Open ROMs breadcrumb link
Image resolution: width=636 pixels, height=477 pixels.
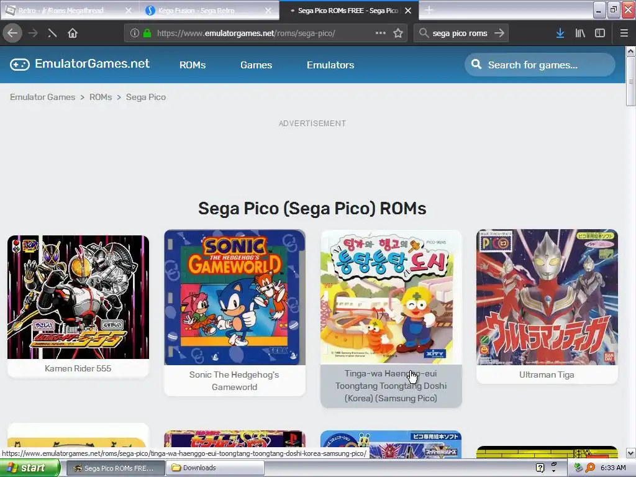point(101,97)
